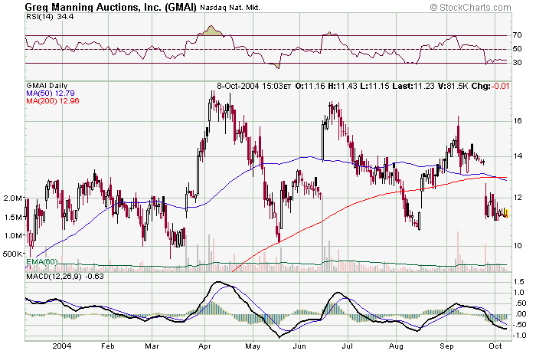Select the 'RSI(14) 34.4' indicator label
The image size is (536, 354).
pyautogui.click(x=50, y=16)
